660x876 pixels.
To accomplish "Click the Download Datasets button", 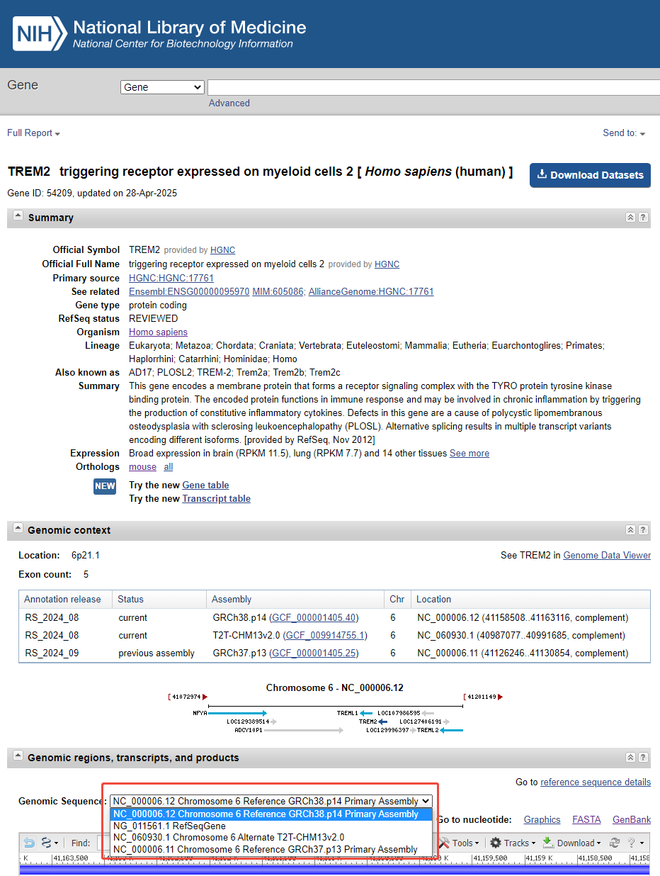I will pos(590,175).
